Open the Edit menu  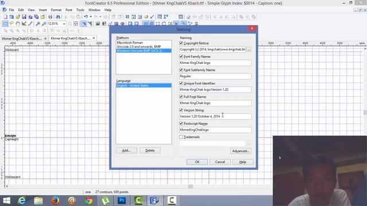[21, 10]
